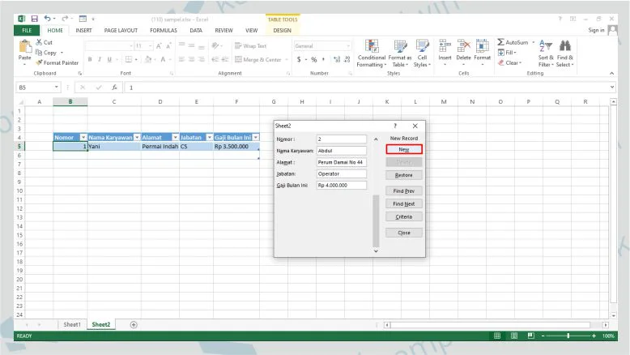Add a new sheet with plus icon
Image resolution: width=630 pixels, height=355 pixels.
click(x=134, y=324)
